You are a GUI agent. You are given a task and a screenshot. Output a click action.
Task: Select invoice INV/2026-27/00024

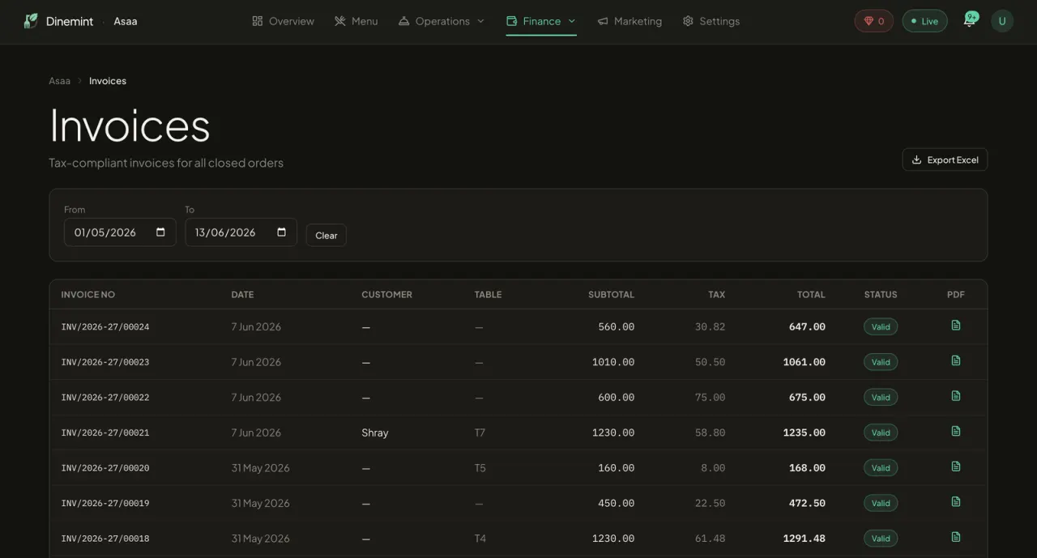tap(105, 327)
